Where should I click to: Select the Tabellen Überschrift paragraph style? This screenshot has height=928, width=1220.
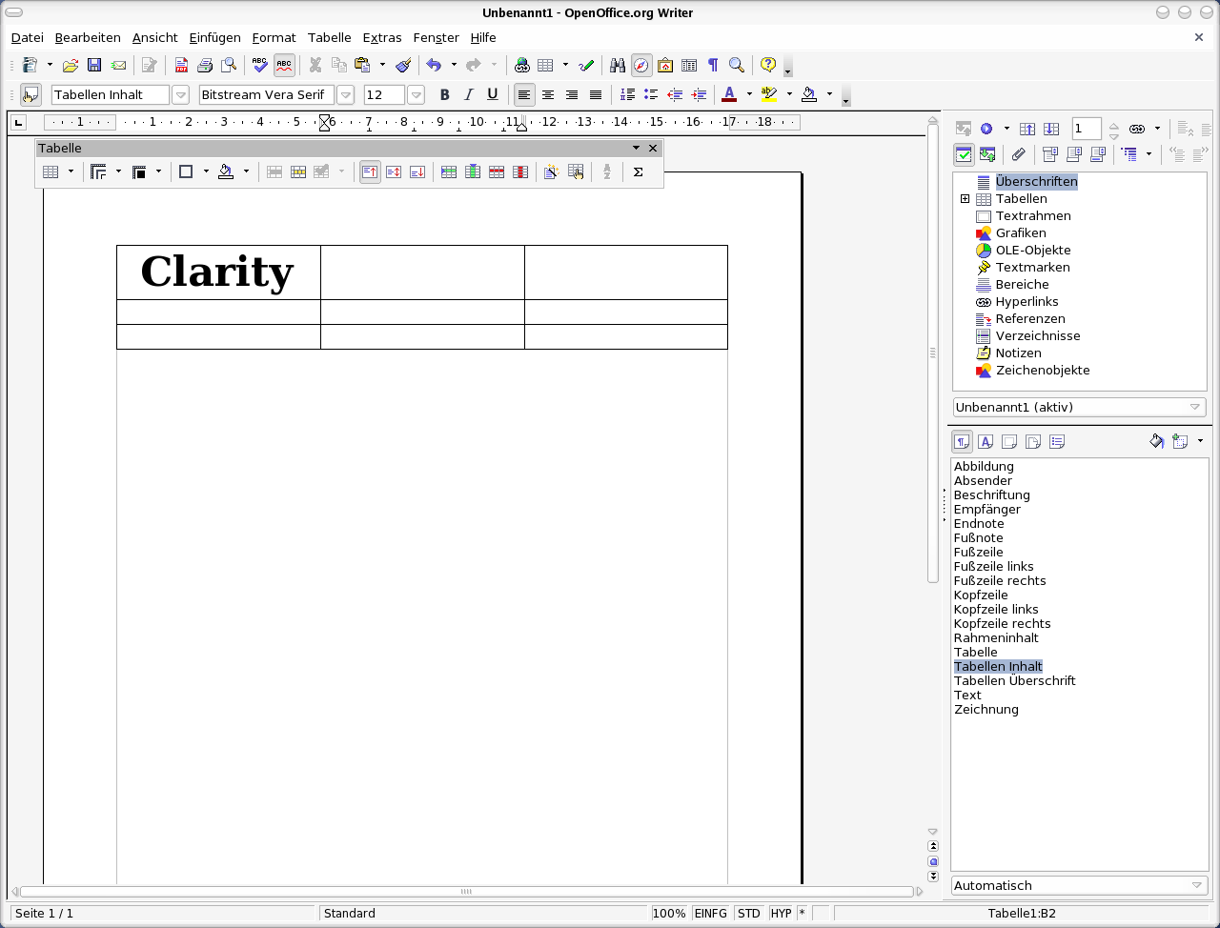pos(1015,681)
